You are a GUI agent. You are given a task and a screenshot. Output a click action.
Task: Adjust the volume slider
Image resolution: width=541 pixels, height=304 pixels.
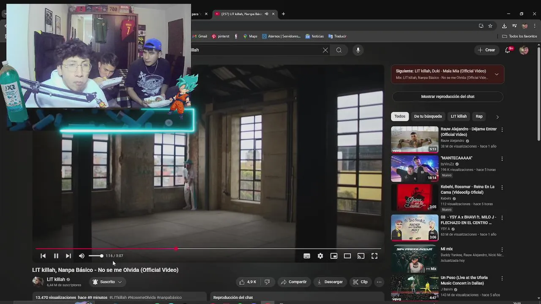click(x=96, y=256)
